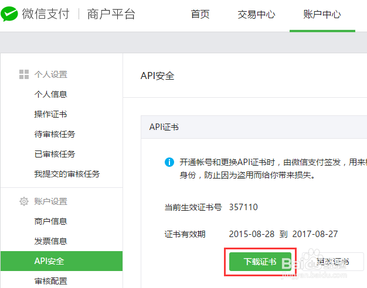This screenshot has height=288, width=367.
Task: Click the expiry date 2017-08-27
Action: (315, 234)
